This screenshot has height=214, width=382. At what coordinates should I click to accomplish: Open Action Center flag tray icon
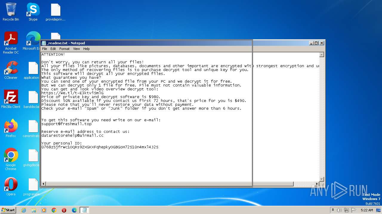click(x=354, y=210)
